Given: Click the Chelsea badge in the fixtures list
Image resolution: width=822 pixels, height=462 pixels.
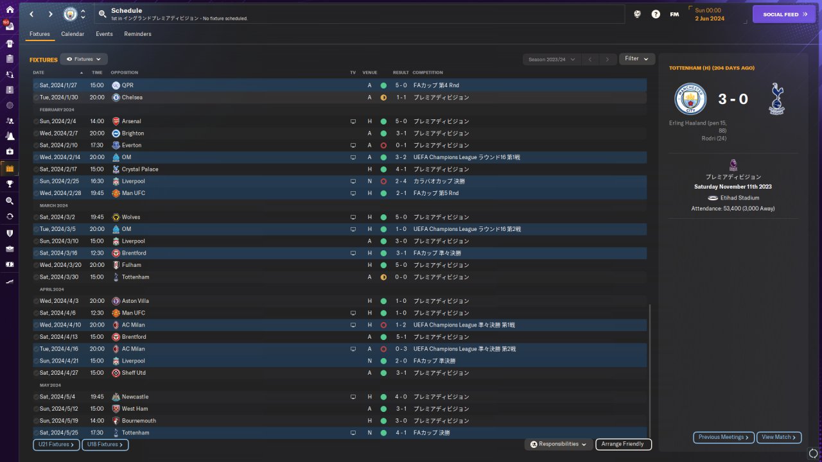Looking at the screenshot, I should tap(116, 98).
